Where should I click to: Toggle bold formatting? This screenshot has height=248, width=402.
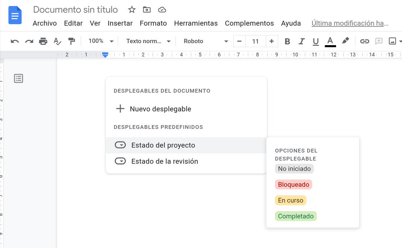click(287, 41)
